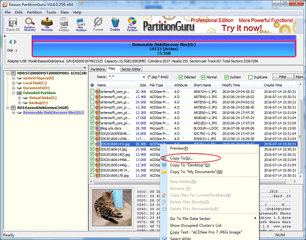Click the HD0 hard disk icon
The image size is (306, 240).
coord(13,73)
